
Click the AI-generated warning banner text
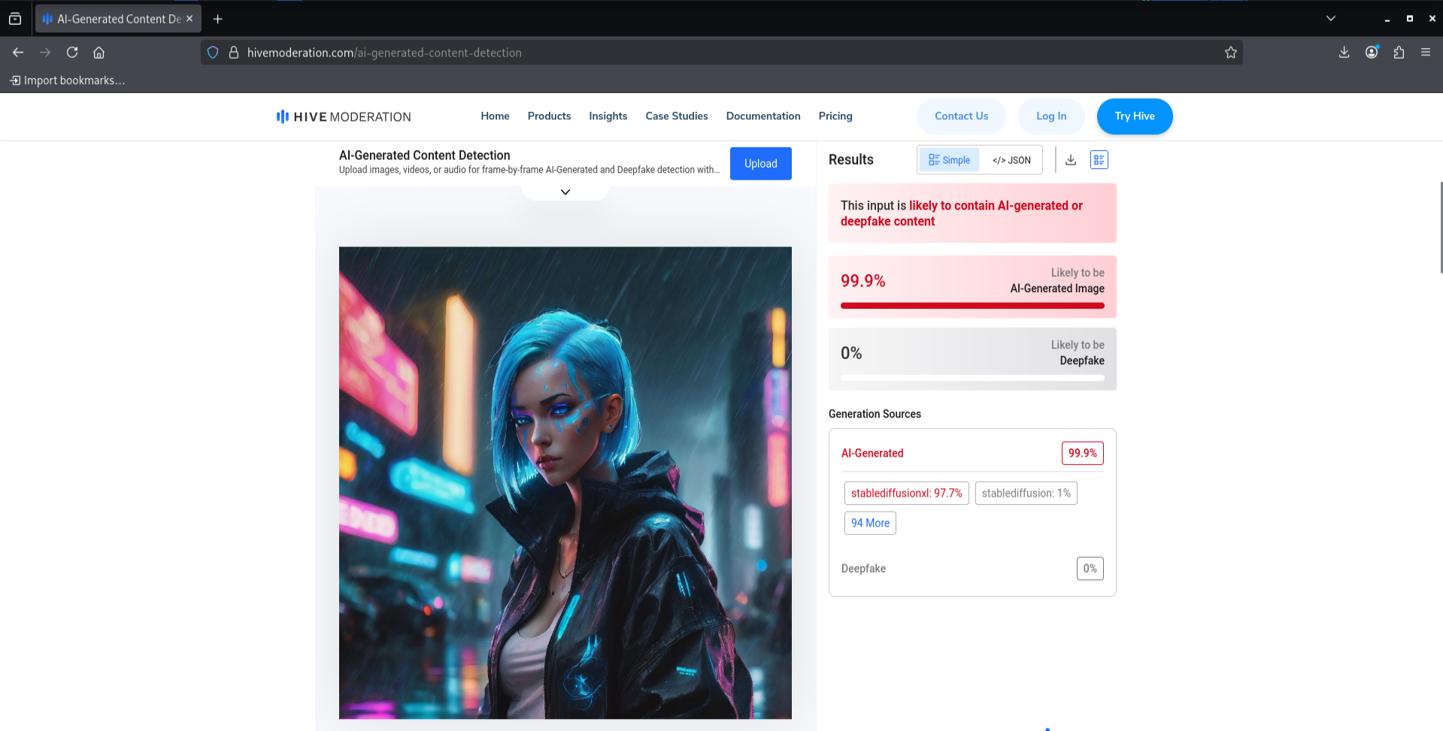(x=962, y=213)
